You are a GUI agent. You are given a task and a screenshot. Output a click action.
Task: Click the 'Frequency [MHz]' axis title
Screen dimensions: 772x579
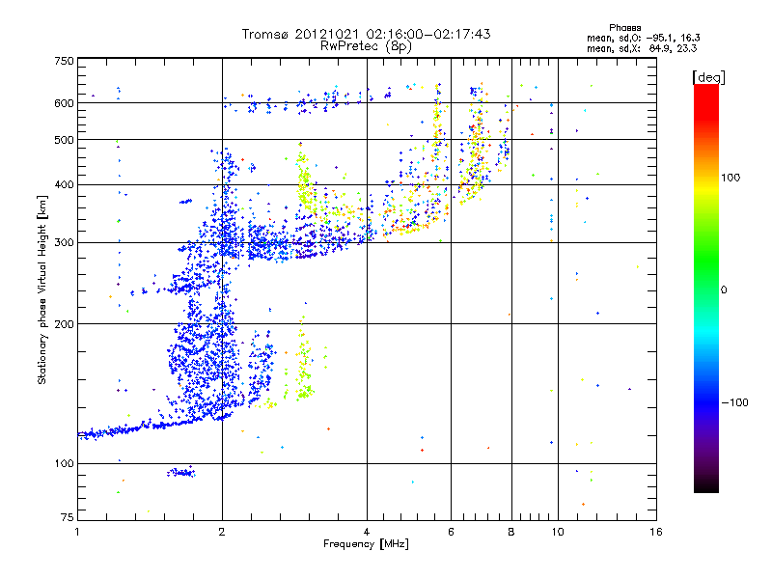pyautogui.click(x=366, y=544)
